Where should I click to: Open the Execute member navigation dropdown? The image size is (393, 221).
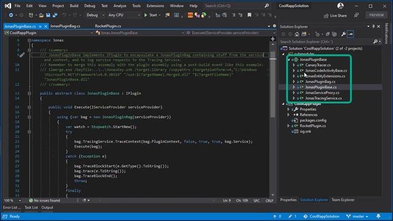[x=231, y=33]
